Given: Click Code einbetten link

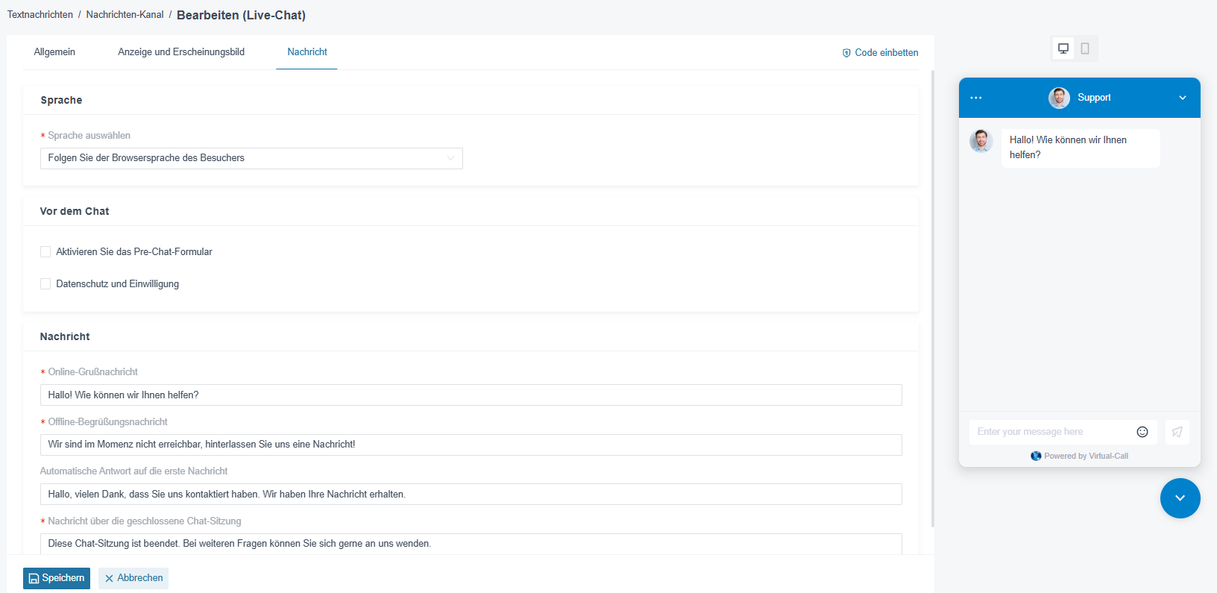Looking at the screenshot, I should pos(880,53).
